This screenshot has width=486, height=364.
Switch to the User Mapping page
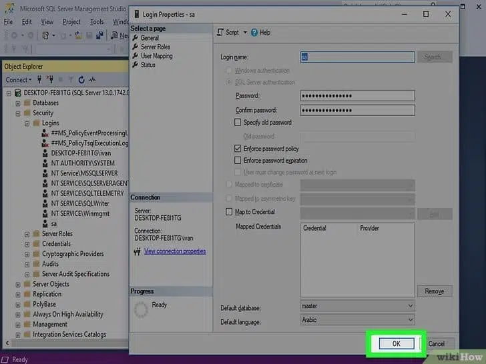click(156, 56)
